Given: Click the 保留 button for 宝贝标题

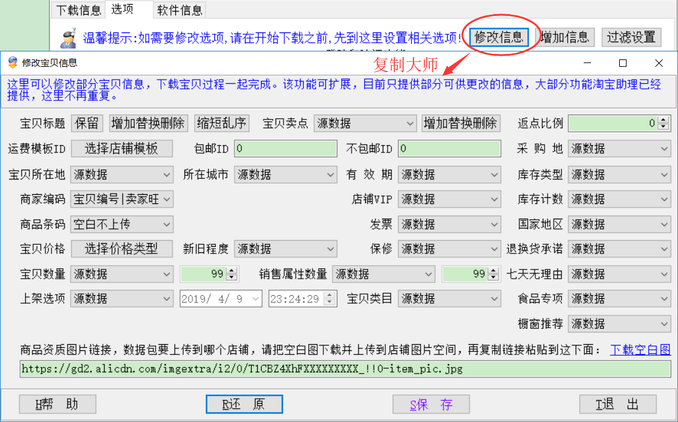Looking at the screenshot, I should (87, 123).
